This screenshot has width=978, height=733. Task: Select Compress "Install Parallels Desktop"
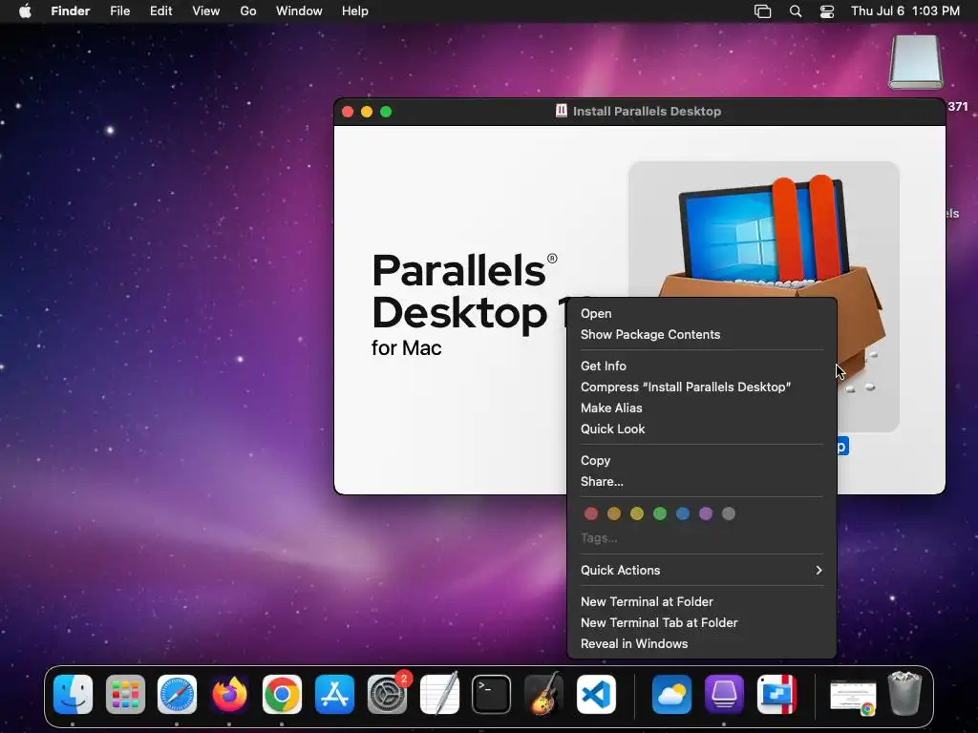pos(702,387)
